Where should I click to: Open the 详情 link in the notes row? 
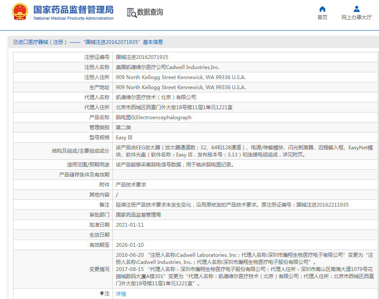tap(121, 294)
